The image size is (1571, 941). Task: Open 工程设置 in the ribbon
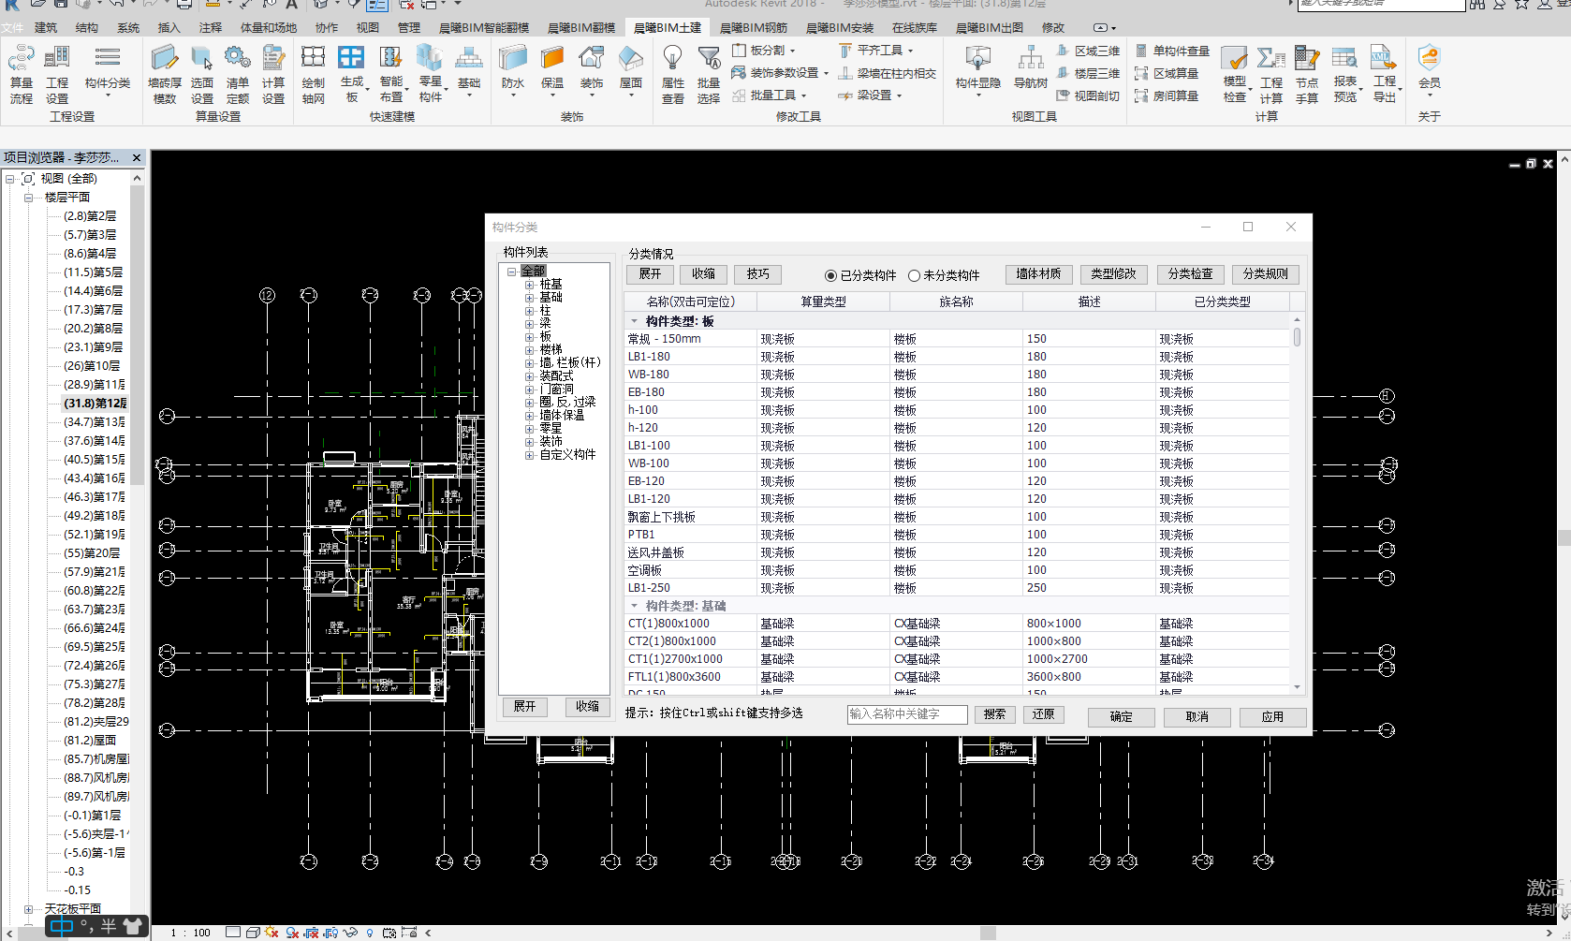[x=57, y=74]
